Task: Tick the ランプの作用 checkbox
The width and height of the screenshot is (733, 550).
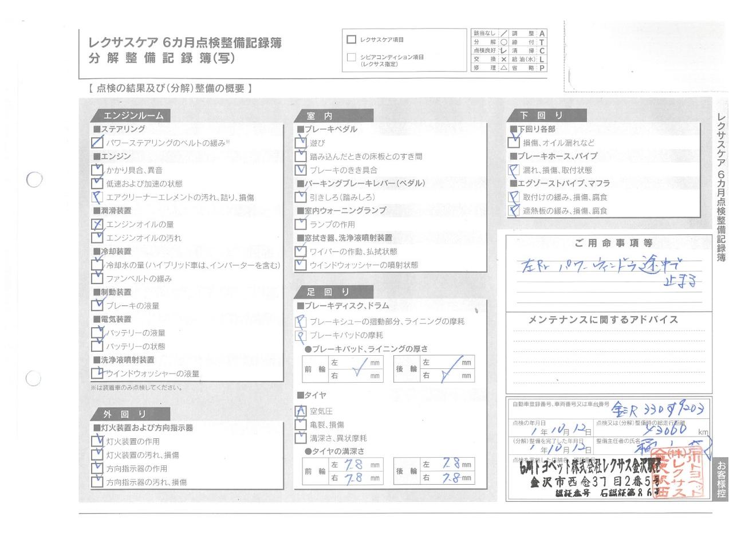Action: (x=301, y=225)
